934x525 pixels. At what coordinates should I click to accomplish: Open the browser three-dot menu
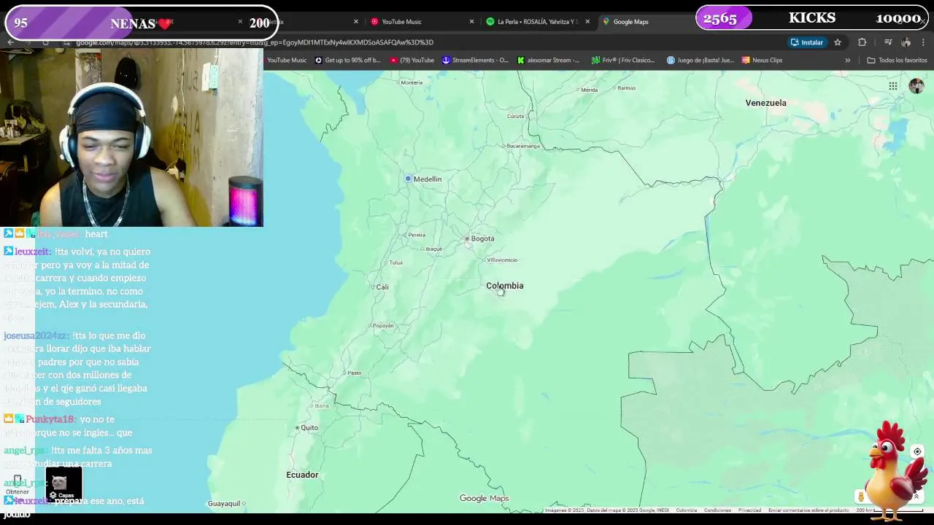point(924,42)
